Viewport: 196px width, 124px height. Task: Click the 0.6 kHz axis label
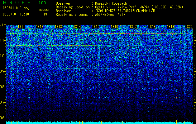pos(3,118)
